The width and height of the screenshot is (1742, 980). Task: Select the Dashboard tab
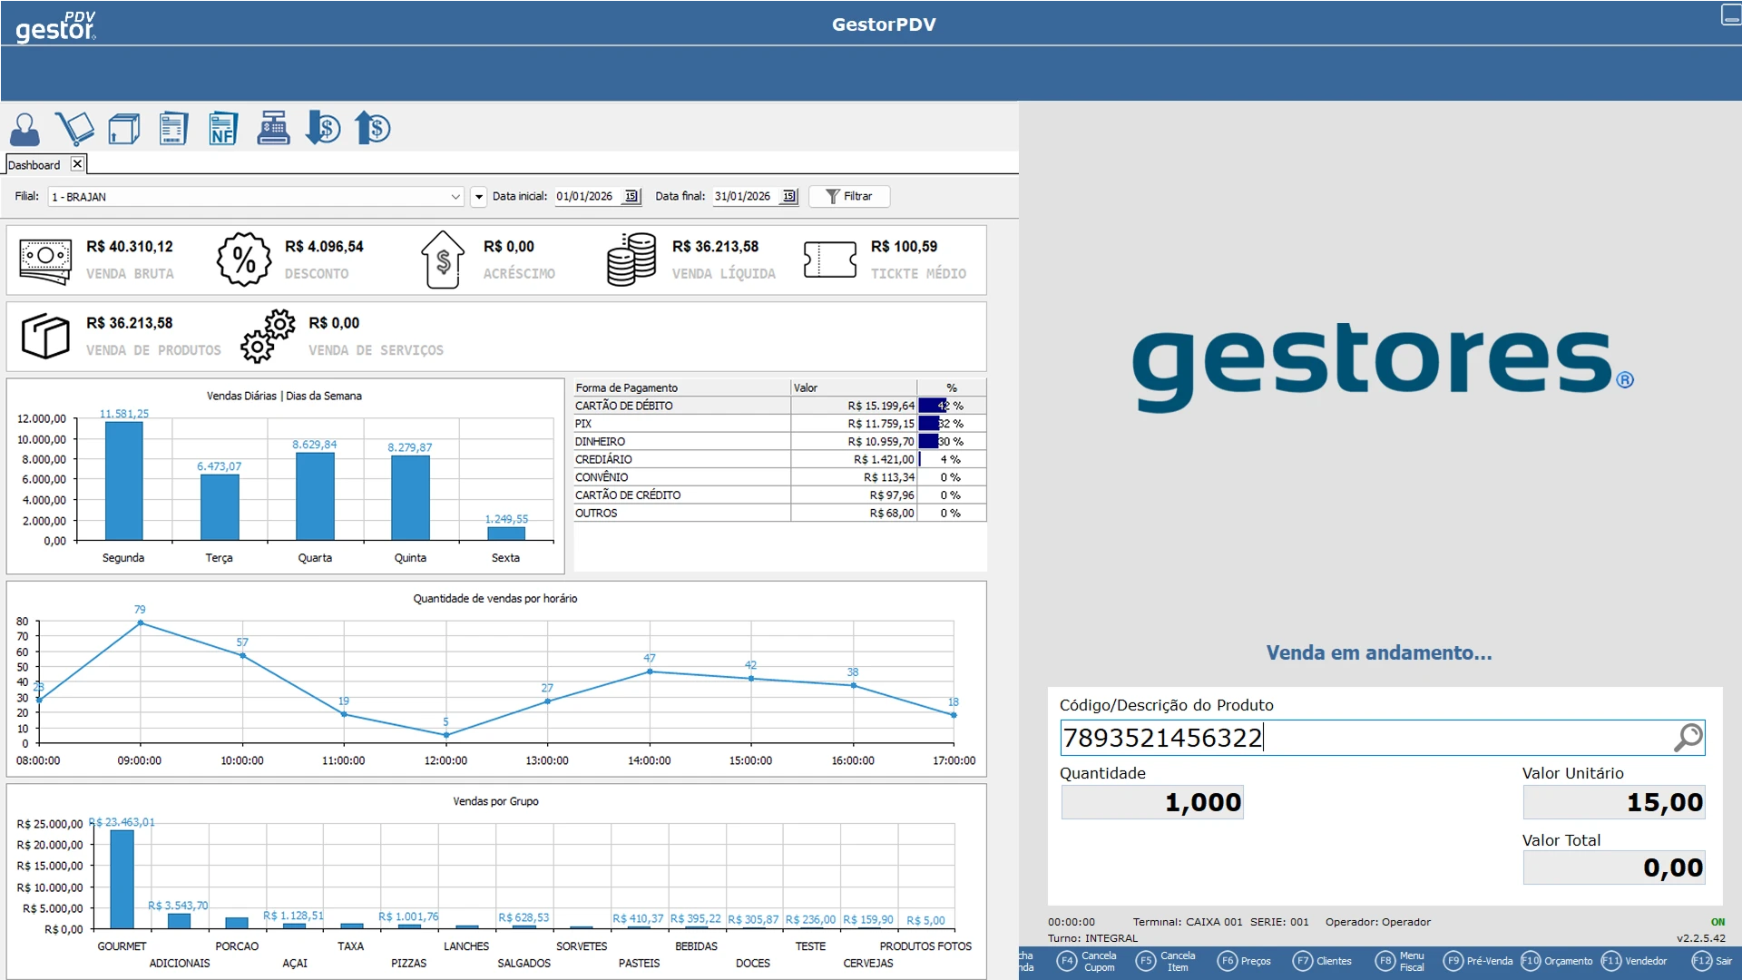pos(34,165)
